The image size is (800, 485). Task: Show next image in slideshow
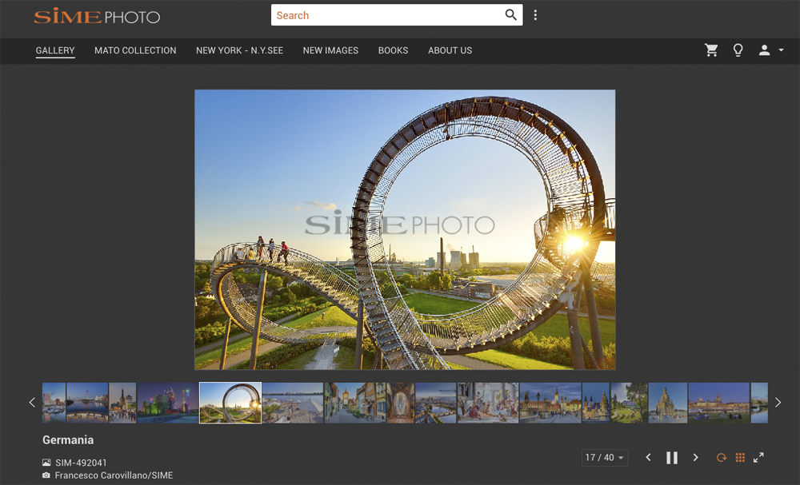click(695, 458)
